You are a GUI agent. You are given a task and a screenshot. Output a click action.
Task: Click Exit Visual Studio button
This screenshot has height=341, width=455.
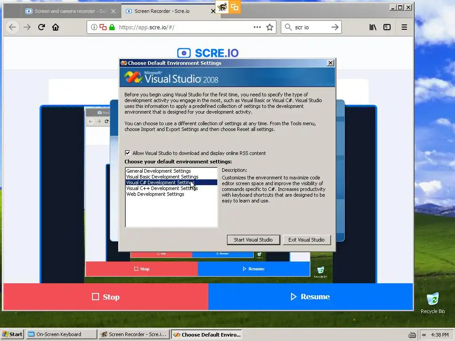point(307,240)
